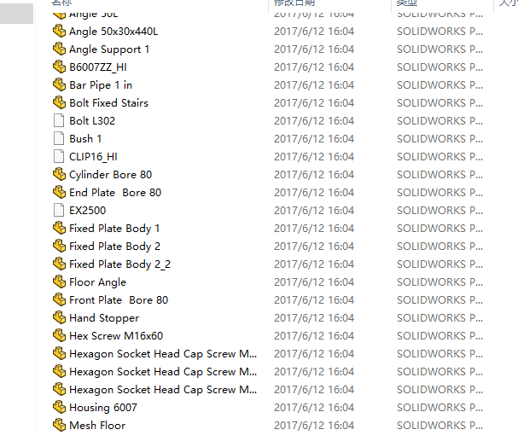
Task: Click the Fixed Plate Body 1 part icon
Action: pos(60,228)
